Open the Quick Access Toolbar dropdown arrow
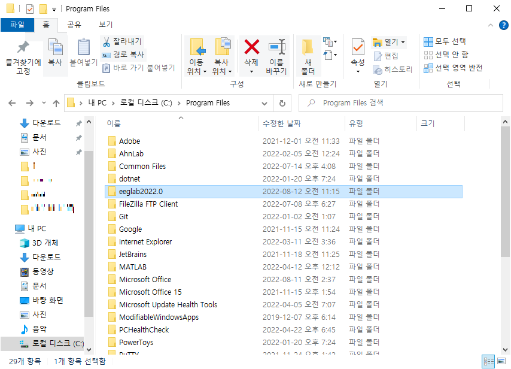Image resolution: width=511 pixels, height=369 pixels. click(x=54, y=9)
